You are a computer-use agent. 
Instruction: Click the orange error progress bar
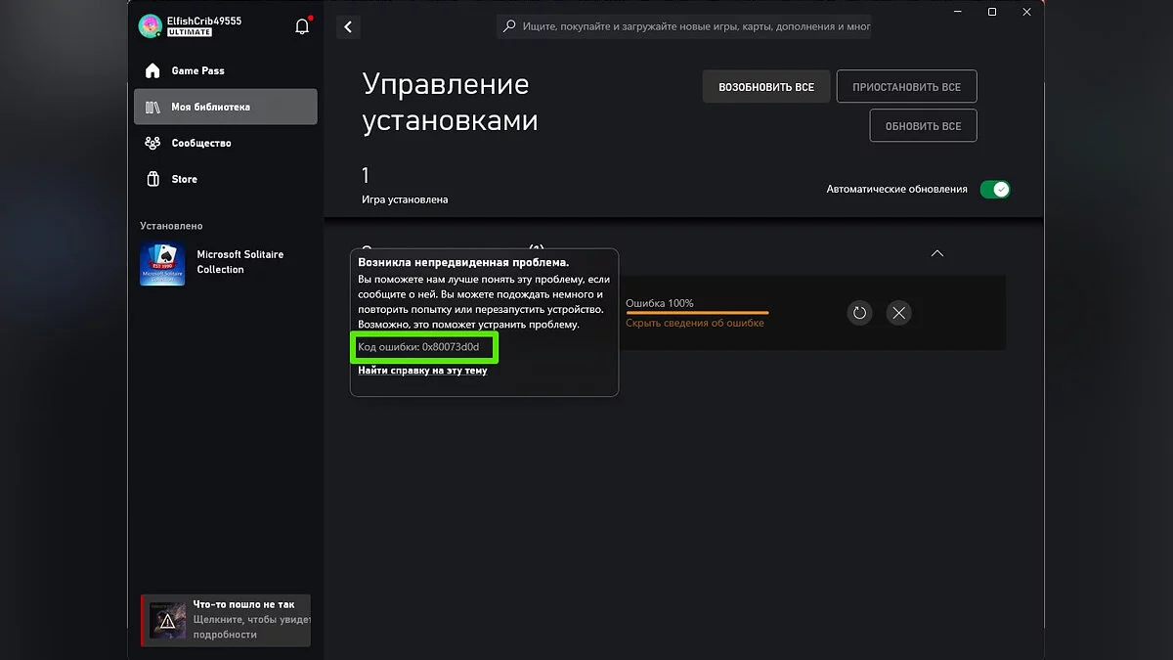coord(697,313)
